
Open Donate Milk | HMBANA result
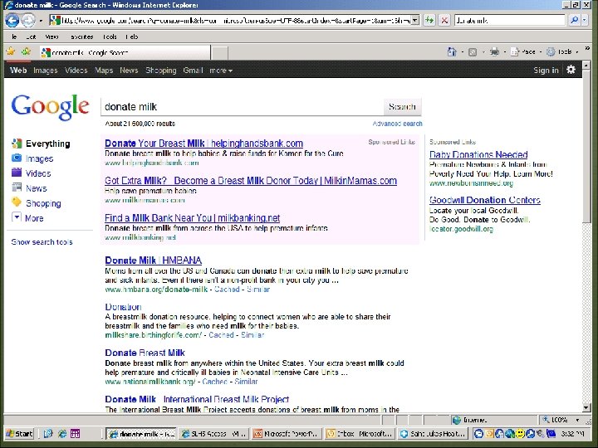pyautogui.click(x=154, y=261)
